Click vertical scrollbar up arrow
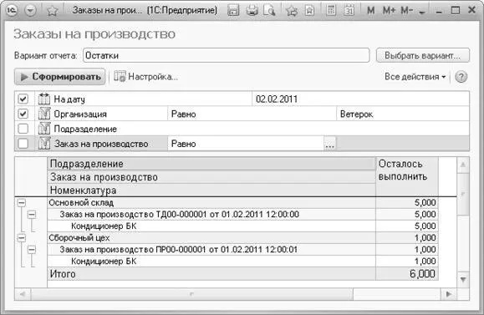This screenshot has height=315, width=484. pos(463,165)
